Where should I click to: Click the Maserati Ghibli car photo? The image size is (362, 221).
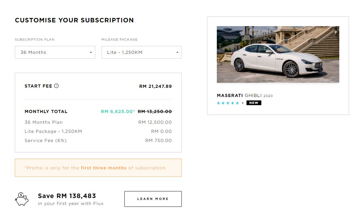[x=278, y=54]
